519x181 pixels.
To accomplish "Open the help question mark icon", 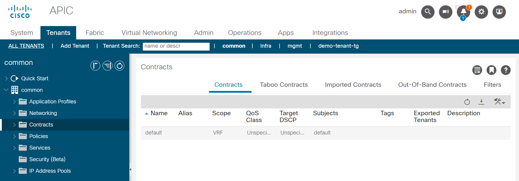I will [x=506, y=70].
